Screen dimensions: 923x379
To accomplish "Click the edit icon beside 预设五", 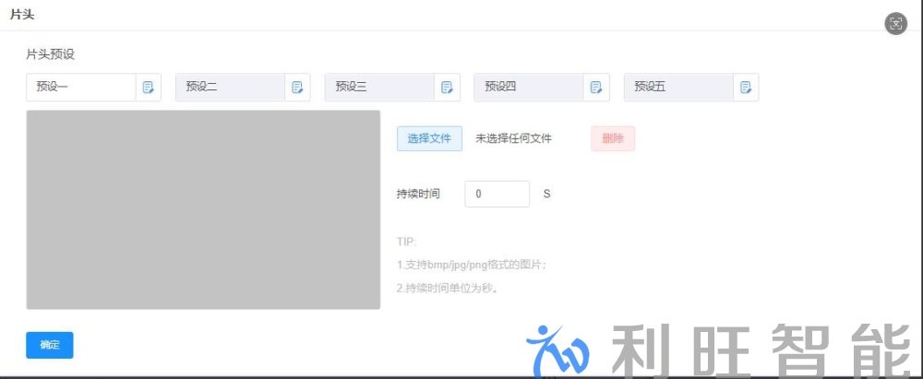I will [746, 88].
